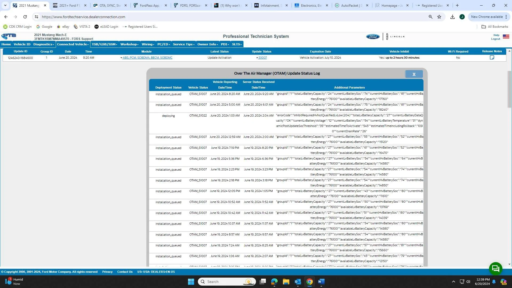
Task: Click the PTS logo icon
Action: [9, 36]
